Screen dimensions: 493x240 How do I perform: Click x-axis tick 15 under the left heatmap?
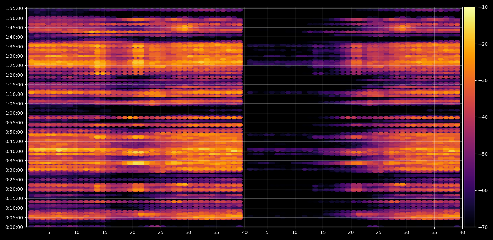[105, 233]
